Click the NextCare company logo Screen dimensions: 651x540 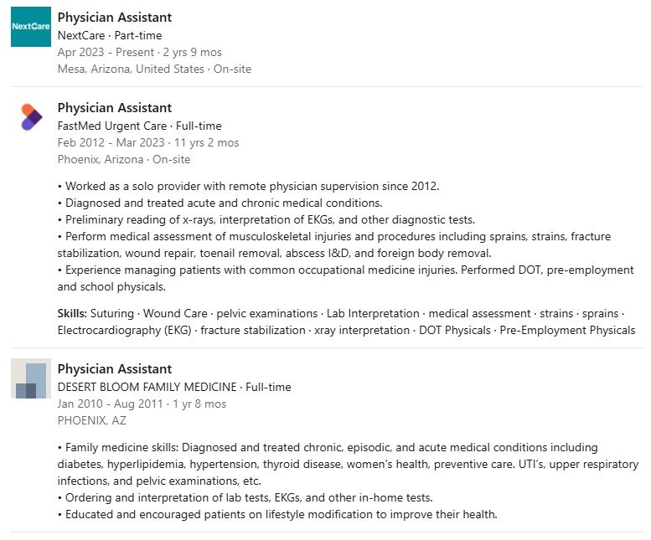coord(31,27)
